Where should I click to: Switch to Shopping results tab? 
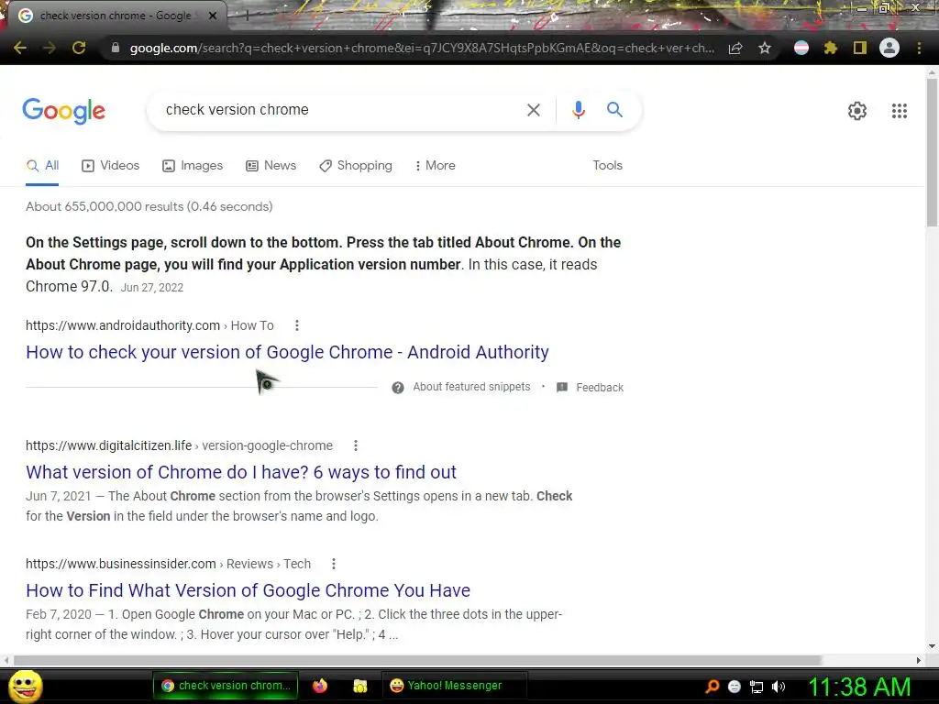tap(356, 166)
